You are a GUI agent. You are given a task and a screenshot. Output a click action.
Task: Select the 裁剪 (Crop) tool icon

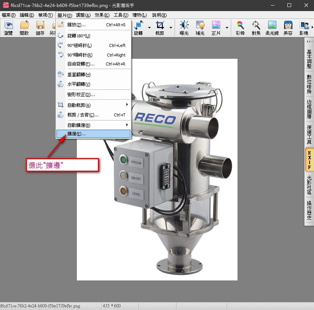[x=160, y=27]
